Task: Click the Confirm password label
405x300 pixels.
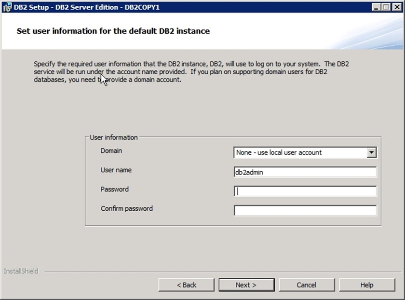Action: pos(126,209)
